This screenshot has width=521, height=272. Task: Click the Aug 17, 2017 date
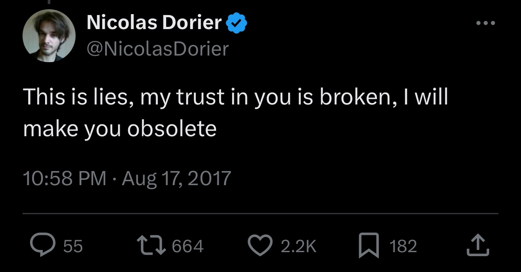[176, 178]
